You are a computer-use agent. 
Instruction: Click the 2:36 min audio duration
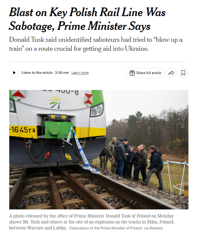[x=62, y=73]
